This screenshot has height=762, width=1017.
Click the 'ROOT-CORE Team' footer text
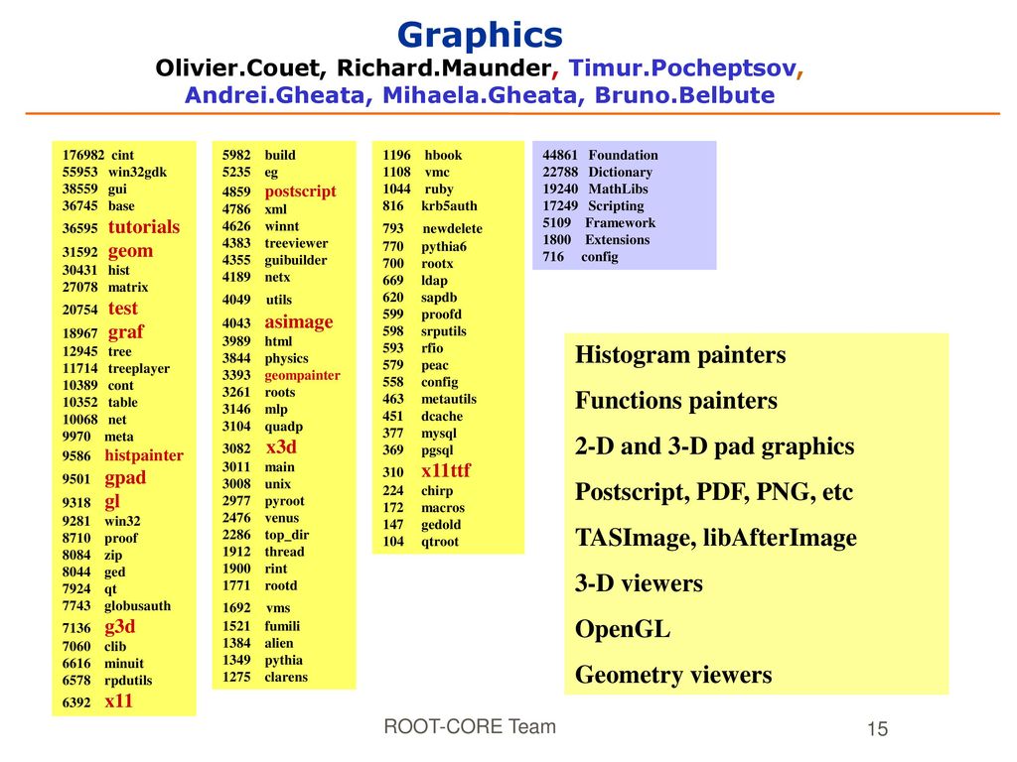pos(470,726)
